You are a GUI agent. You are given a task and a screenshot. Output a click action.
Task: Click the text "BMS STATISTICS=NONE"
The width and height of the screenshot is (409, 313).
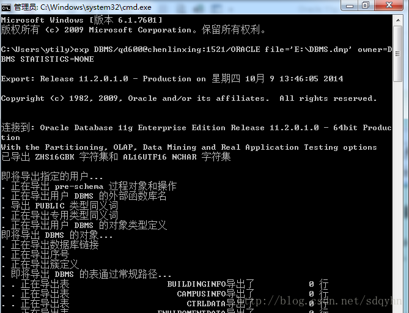coord(48,59)
